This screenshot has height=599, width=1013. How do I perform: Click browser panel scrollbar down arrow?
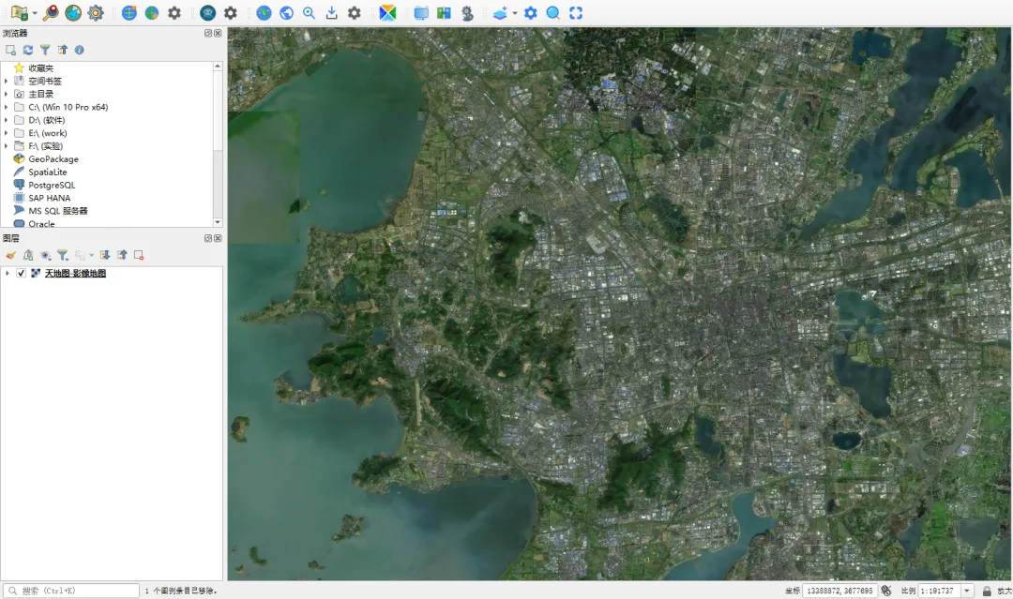pos(218,221)
